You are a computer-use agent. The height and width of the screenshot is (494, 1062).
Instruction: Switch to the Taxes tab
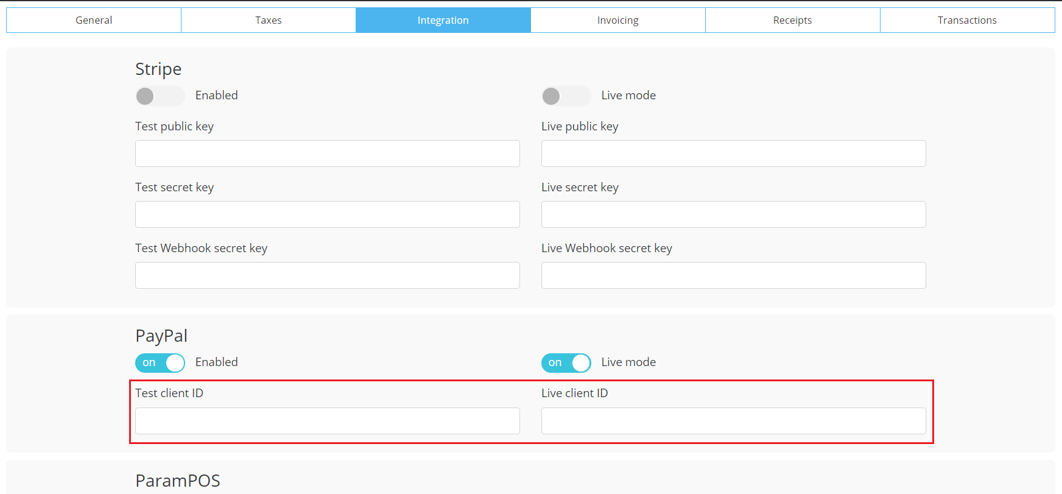pyautogui.click(x=268, y=20)
